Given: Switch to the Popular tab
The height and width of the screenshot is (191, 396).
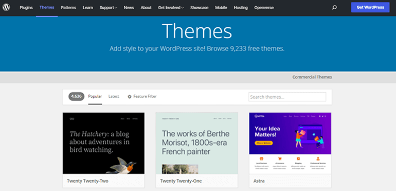Looking at the screenshot, I should click(x=95, y=96).
